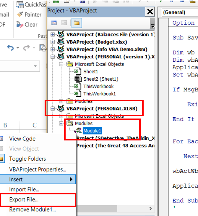Click the End Sub line in code
198x216 pixels.
[185, 201]
